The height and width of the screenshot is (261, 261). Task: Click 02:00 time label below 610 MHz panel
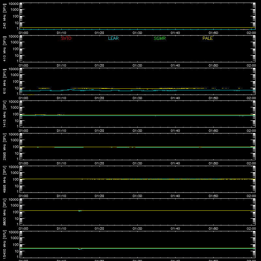251,98
